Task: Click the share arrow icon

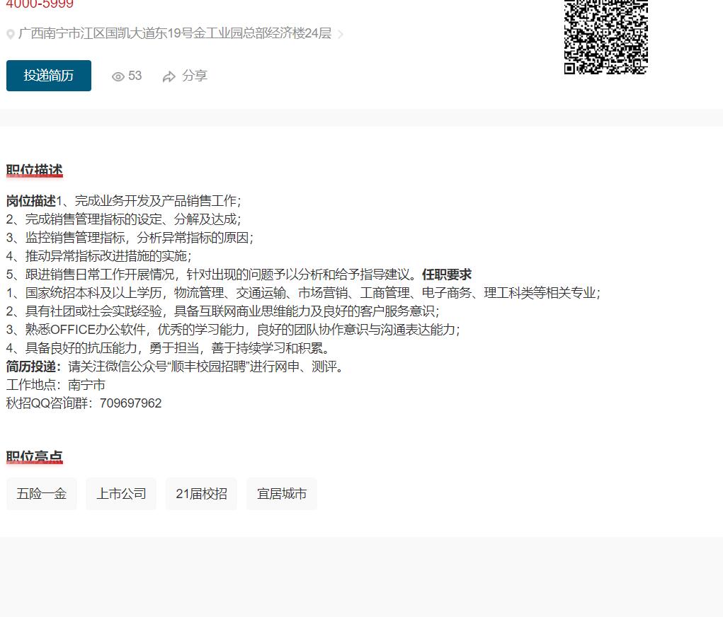Action: tap(169, 76)
